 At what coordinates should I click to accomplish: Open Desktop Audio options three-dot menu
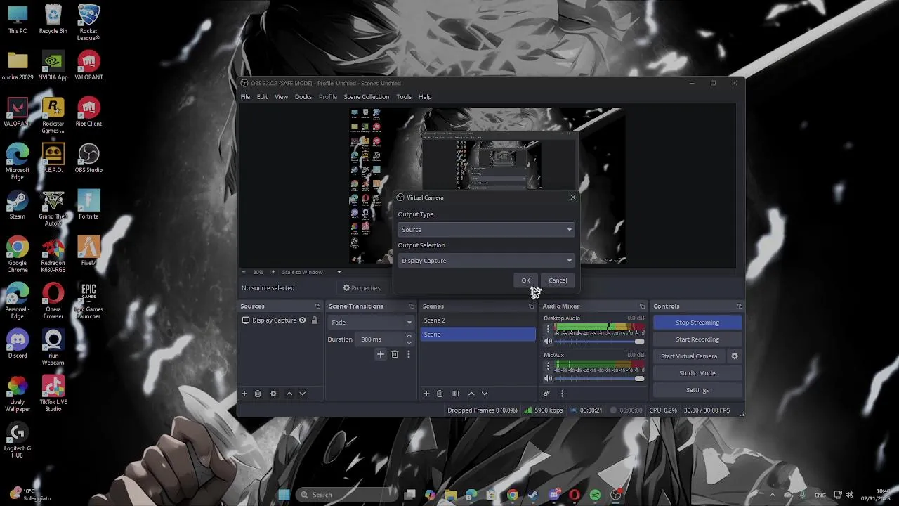pyautogui.click(x=548, y=329)
